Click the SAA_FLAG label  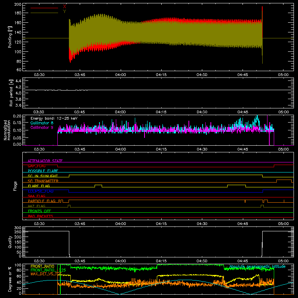[x=37, y=196]
